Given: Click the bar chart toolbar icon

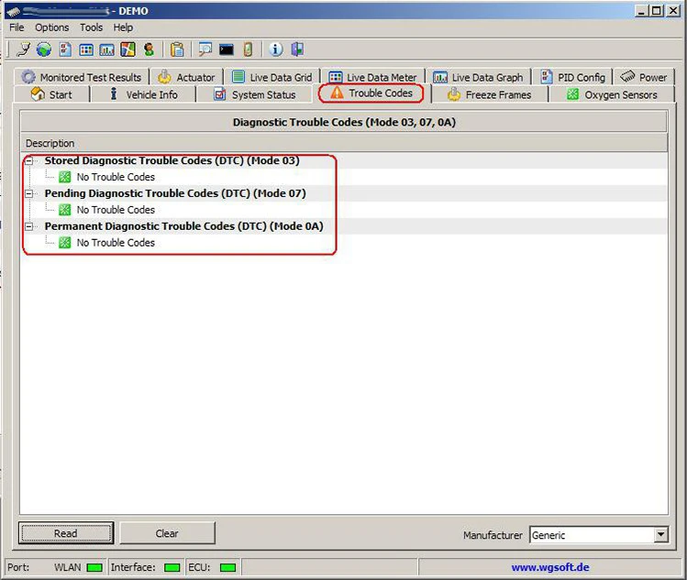Looking at the screenshot, I should tap(107, 49).
